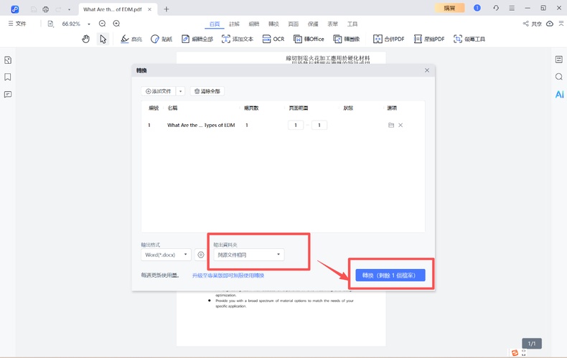Click the zoom in plus icon
Screen dimensions: 567x358
[x=117, y=24]
